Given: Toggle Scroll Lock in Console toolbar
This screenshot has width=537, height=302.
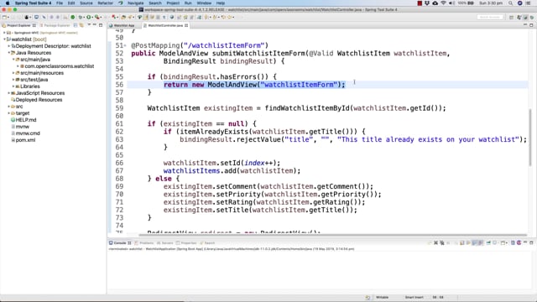Looking at the screenshot, I should pos(461,242).
